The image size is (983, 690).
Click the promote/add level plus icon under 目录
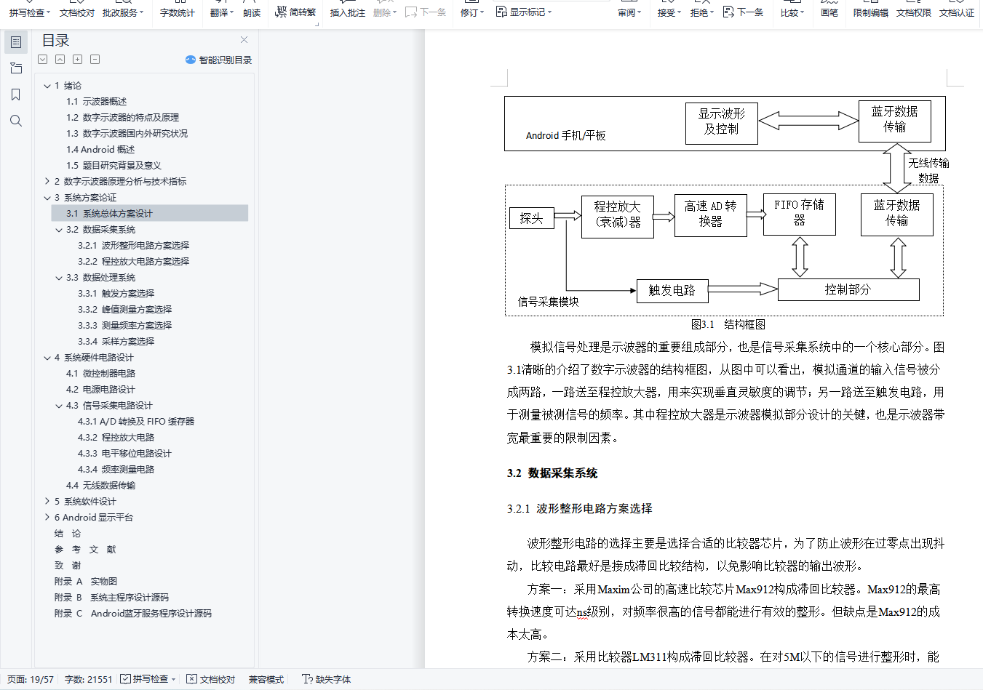[x=78, y=60]
